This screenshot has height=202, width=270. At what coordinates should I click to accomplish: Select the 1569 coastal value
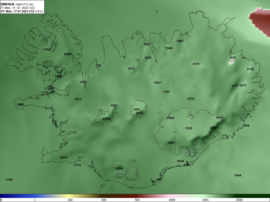coord(246,126)
